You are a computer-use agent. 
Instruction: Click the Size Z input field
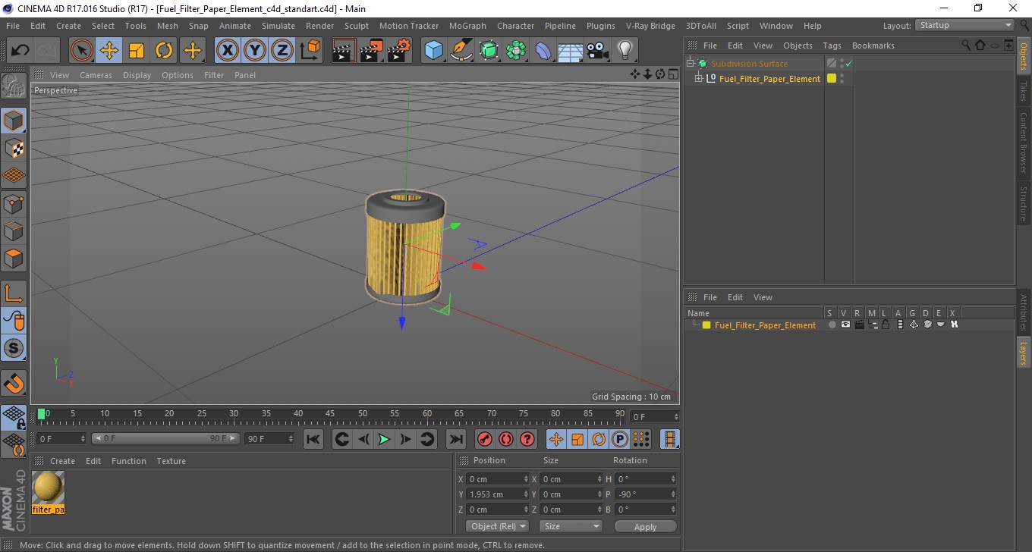tap(570, 510)
